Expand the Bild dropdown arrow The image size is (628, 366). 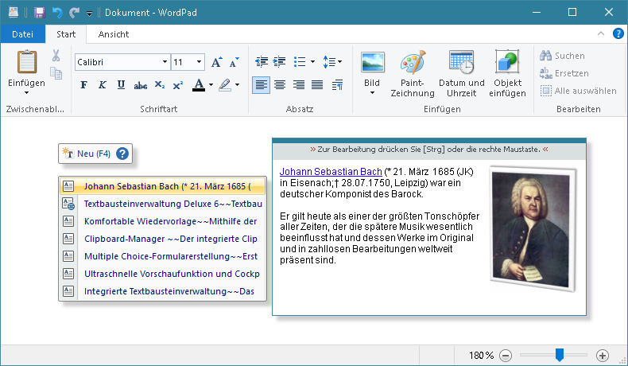click(x=371, y=93)
